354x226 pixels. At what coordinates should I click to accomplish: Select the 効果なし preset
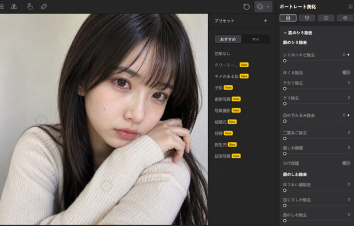pos(222,54)
